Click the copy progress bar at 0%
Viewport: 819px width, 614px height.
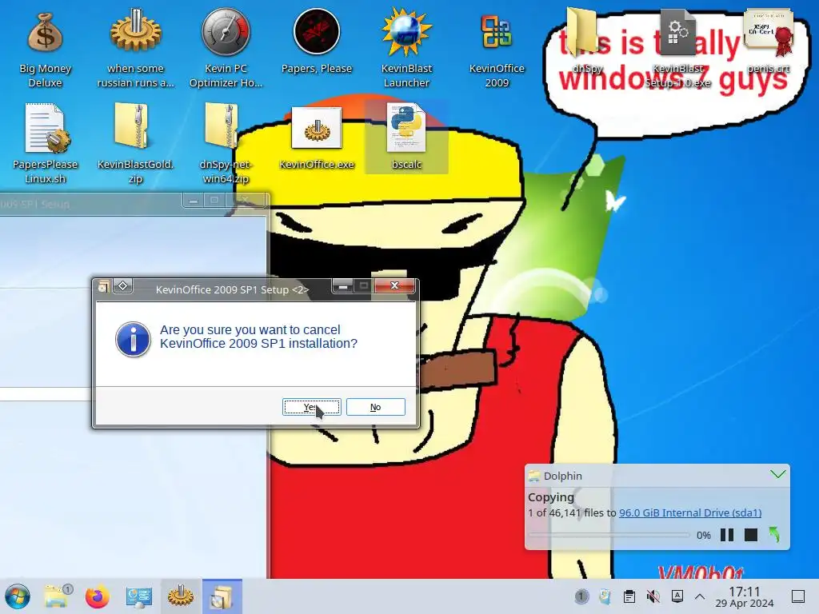(x=609, y=535)
